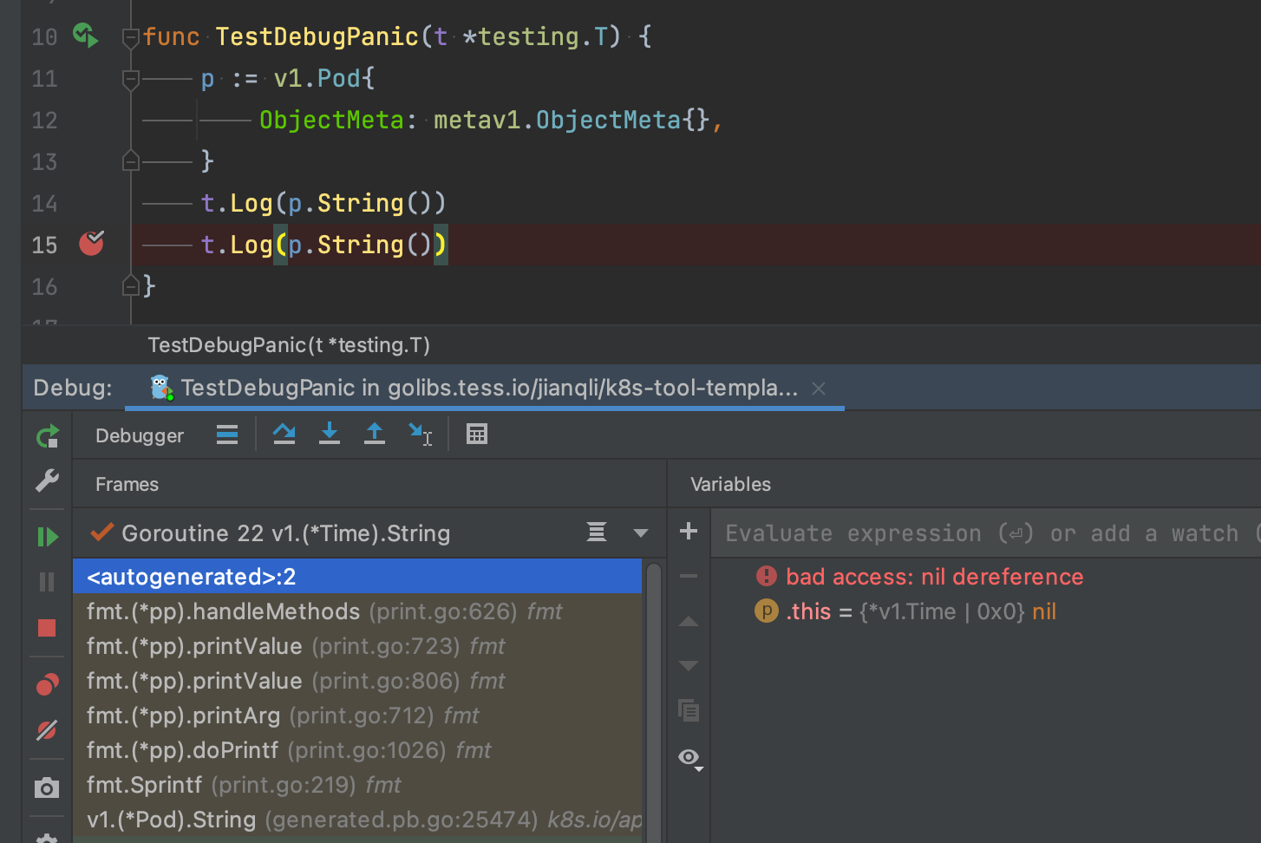Select the .this = {*v1.Time | 0x0} nil variable
Image resolution: width=1261 pixels, height=843 pixels.
click(x=905, y=611)
